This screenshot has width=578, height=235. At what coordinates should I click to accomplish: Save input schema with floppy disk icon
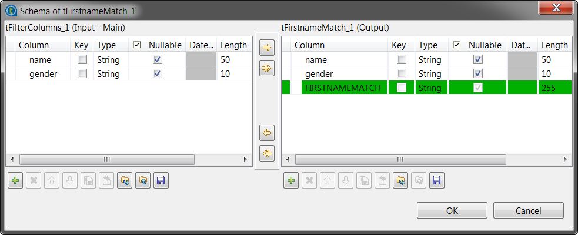[161, 180]
